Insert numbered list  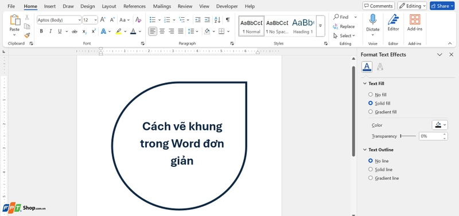pyautogui.click(x=167, y=20)
